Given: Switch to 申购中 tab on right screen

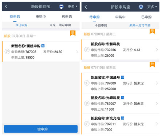Looking at the screenshot, I should [x=121, y=17].
